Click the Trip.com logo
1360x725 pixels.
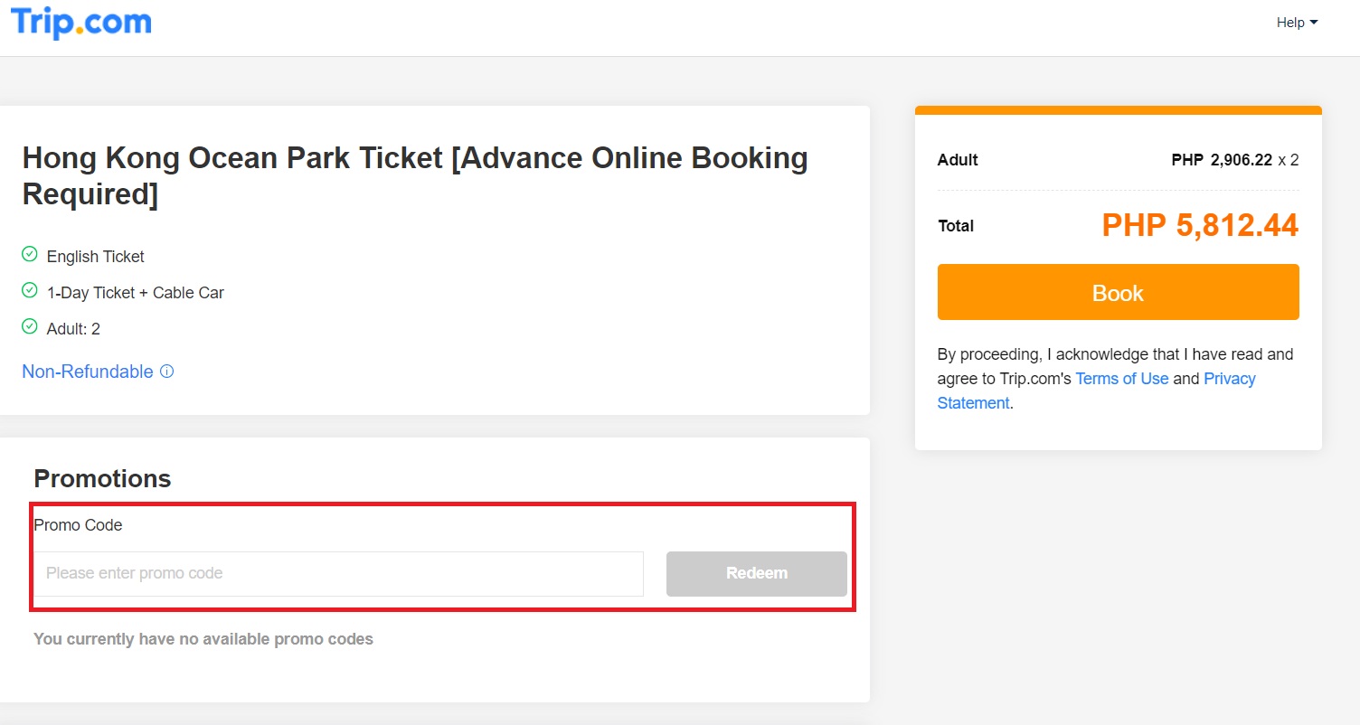(81, 23)
